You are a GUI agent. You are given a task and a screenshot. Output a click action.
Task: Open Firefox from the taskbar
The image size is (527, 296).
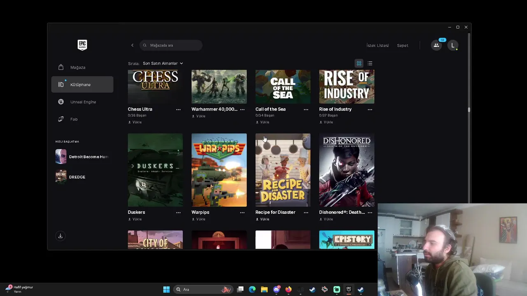[288, 289]
